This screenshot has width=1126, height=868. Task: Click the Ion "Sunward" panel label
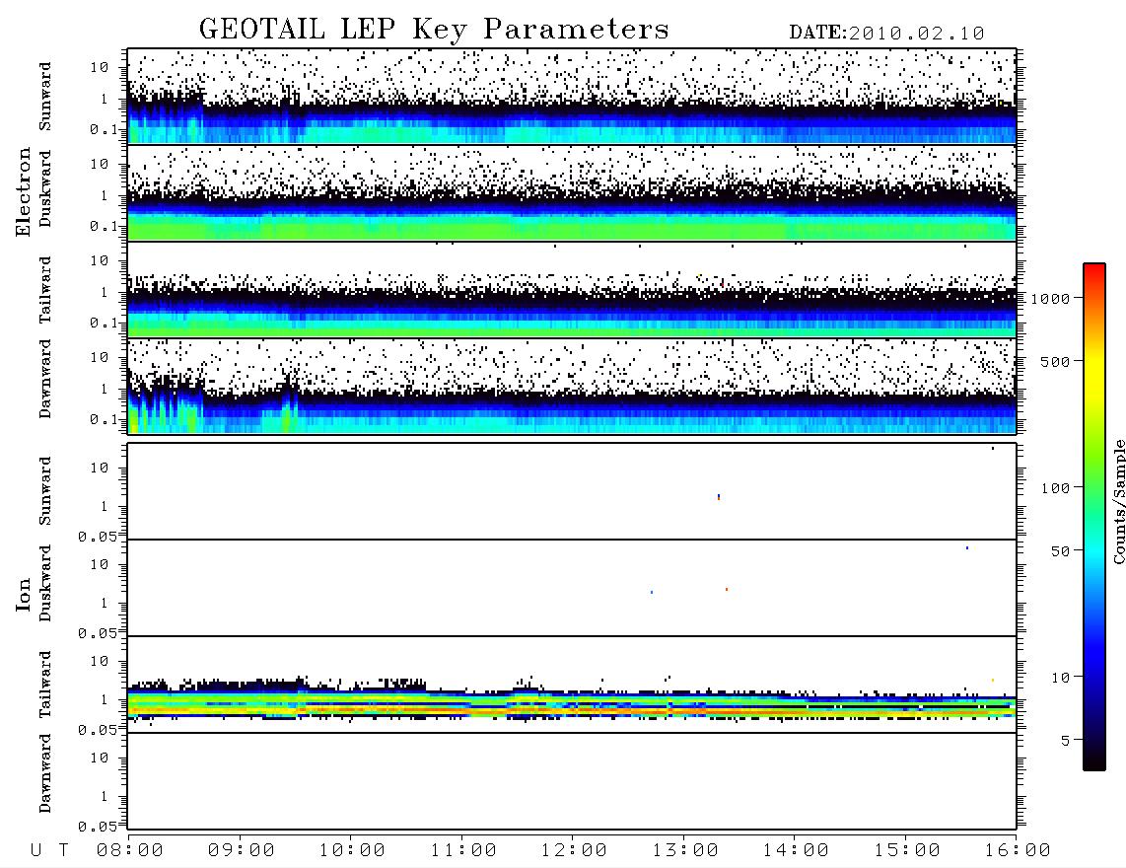45,491
